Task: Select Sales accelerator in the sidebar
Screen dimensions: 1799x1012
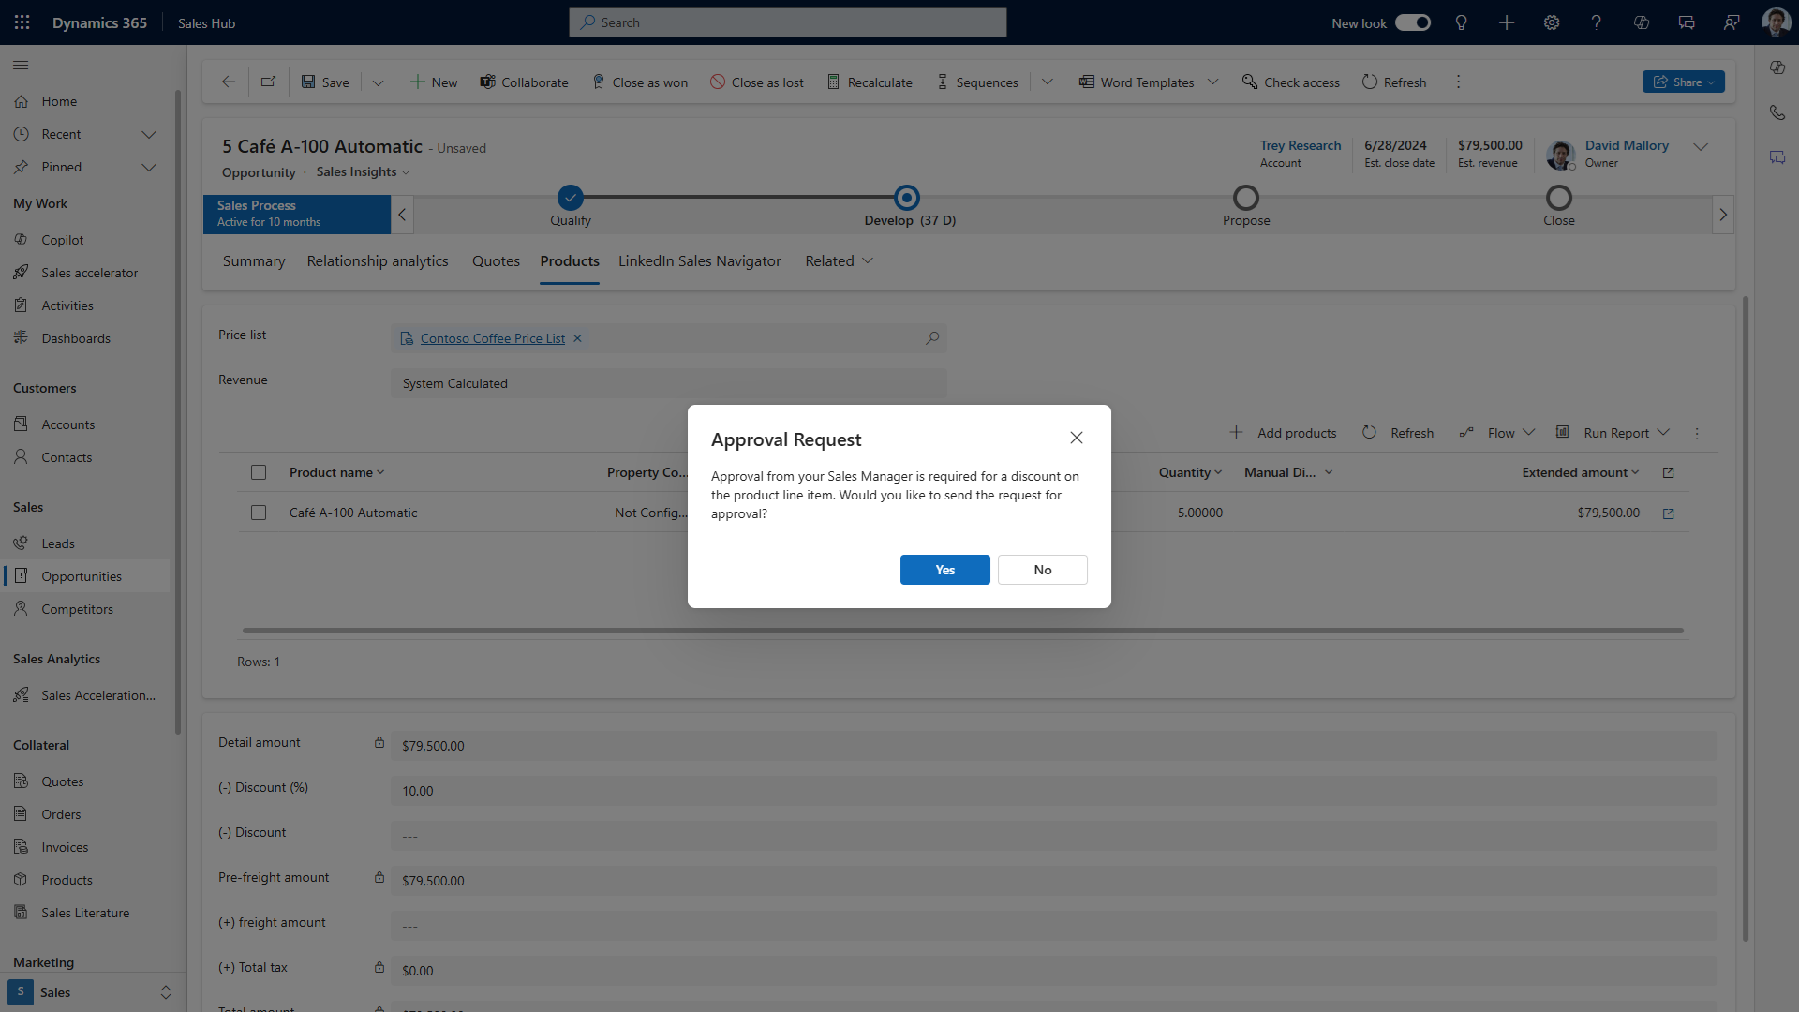Action: [x=88, y=272]
